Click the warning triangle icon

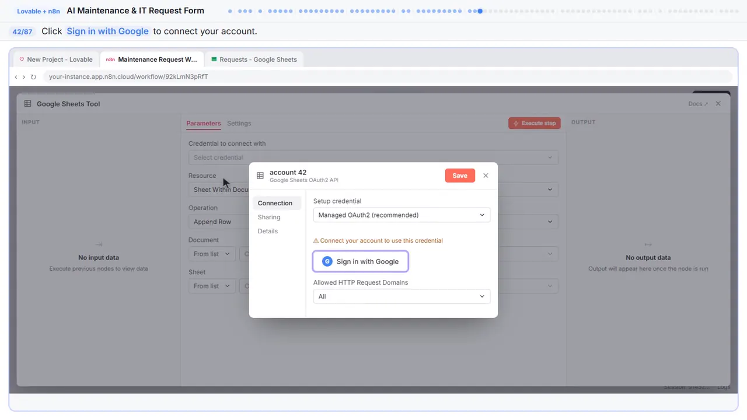tap(316, 240)
